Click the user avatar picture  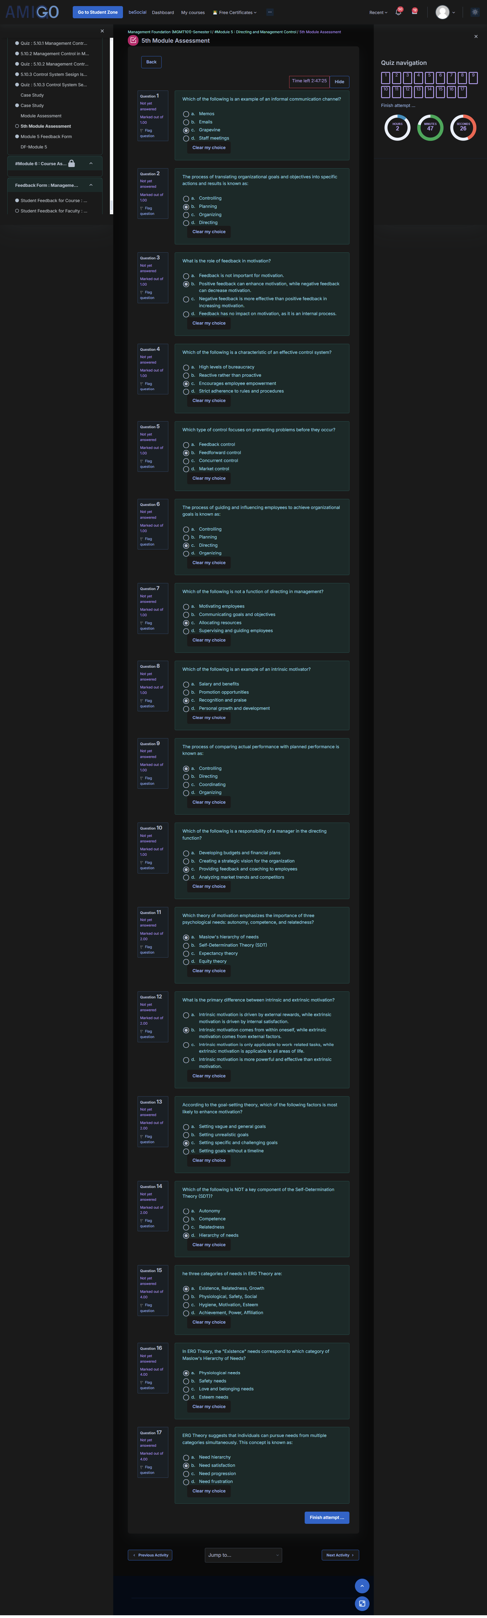pyautogui.click(x=443, y=12)
